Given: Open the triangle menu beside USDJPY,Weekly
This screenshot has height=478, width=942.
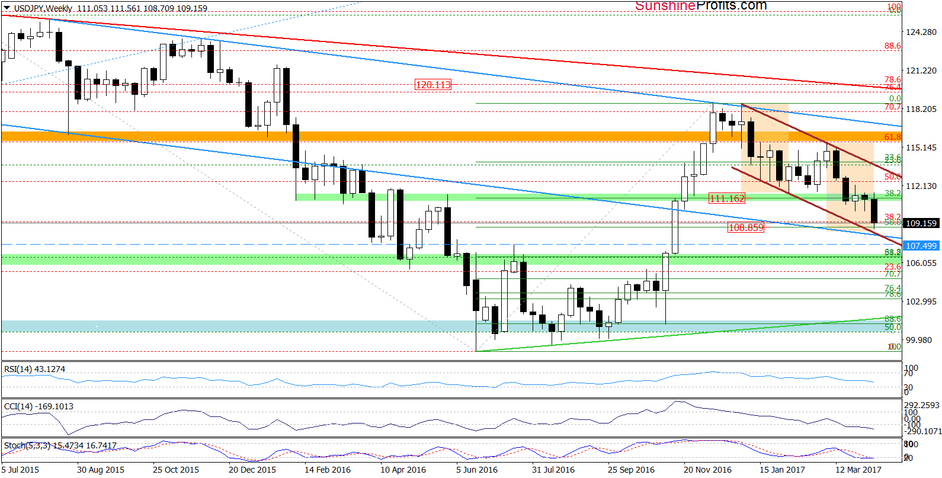Looking at the screenshot, I should (7, 8).
